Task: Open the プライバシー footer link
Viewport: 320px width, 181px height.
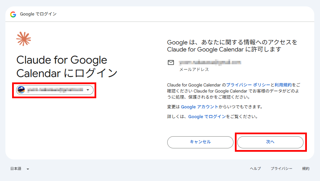Action: [x=281, y=169]
